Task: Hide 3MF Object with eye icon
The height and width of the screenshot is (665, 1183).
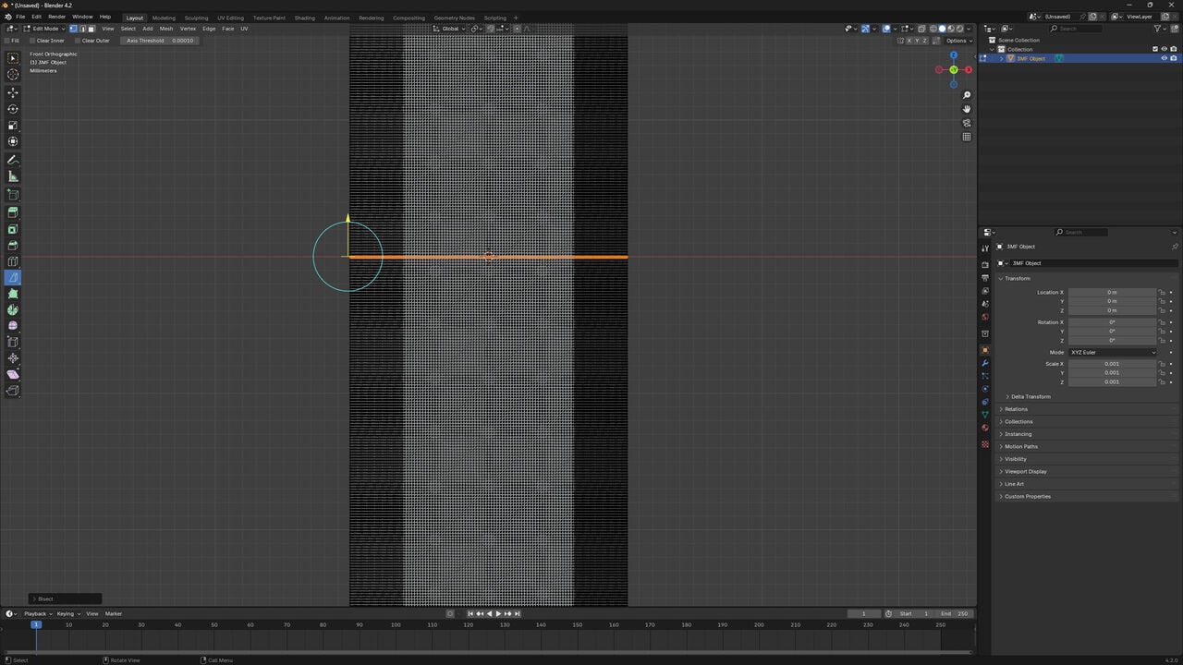Action: point(1164,58)
